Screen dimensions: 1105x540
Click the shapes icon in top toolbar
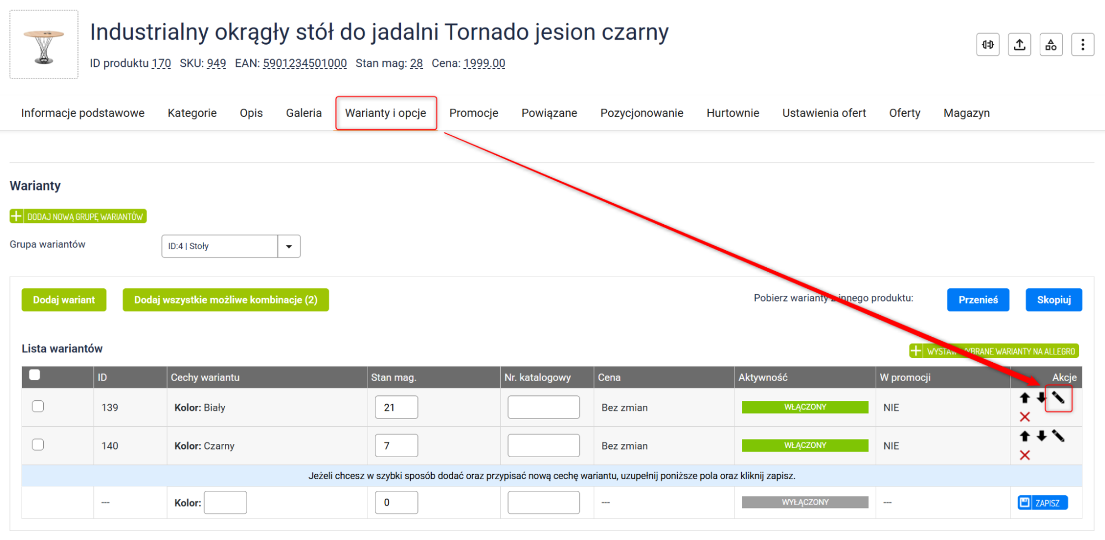click(1051, 45)
